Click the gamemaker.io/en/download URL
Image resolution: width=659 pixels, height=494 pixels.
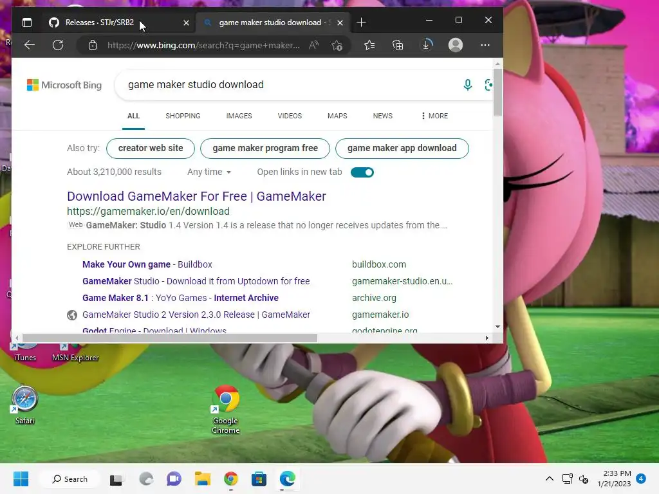click(x=149, y=211)
